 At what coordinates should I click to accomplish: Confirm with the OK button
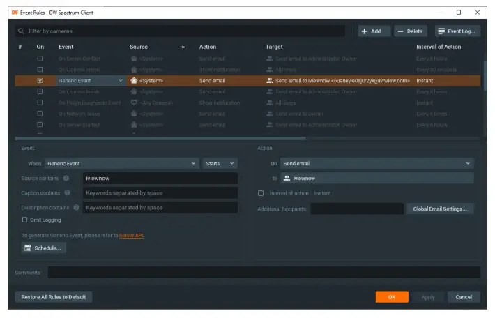coord(392,297)
